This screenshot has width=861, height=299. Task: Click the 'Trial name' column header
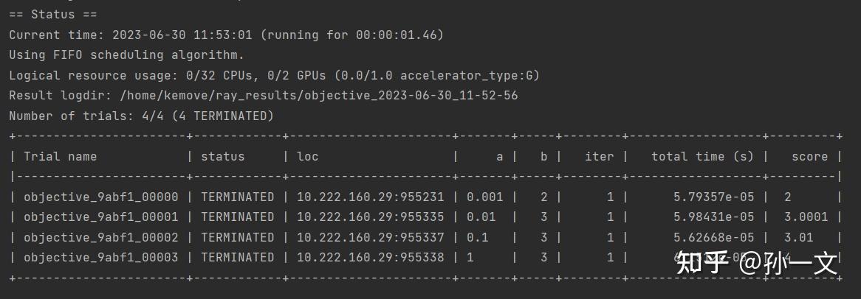click(x=60, y=156)
